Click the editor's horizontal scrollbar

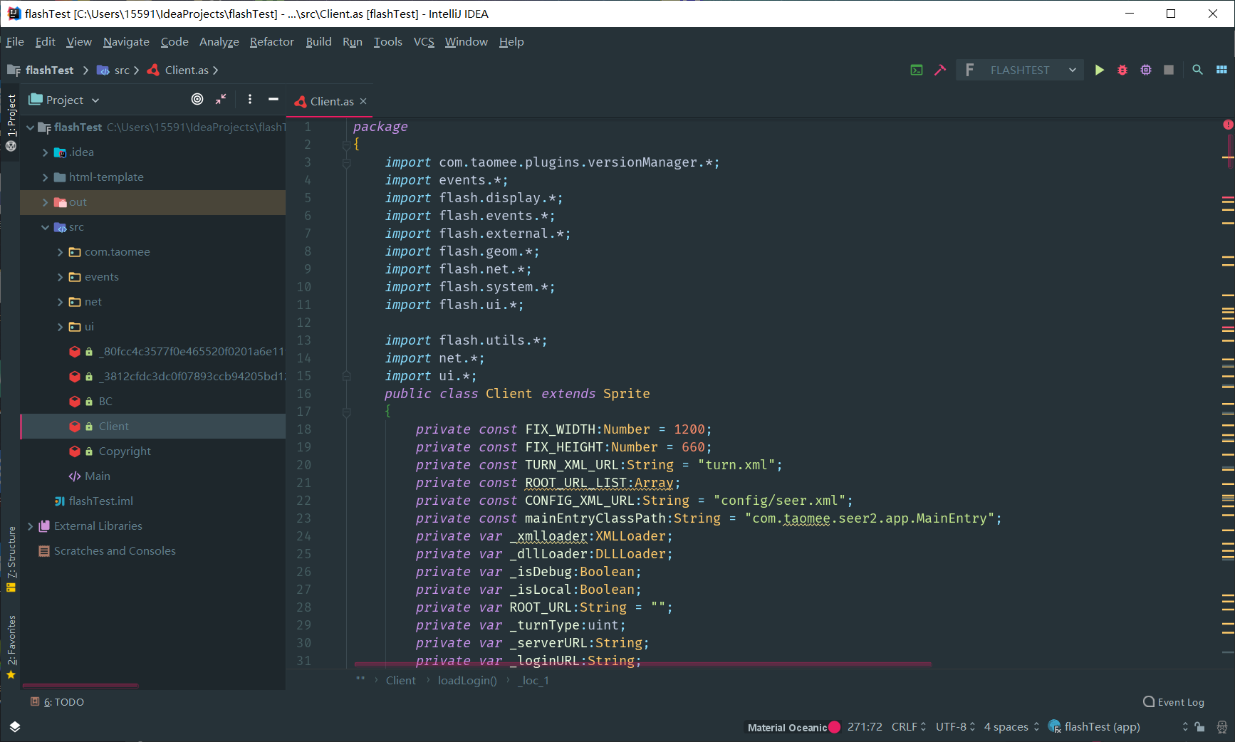(x=642, y=664)
